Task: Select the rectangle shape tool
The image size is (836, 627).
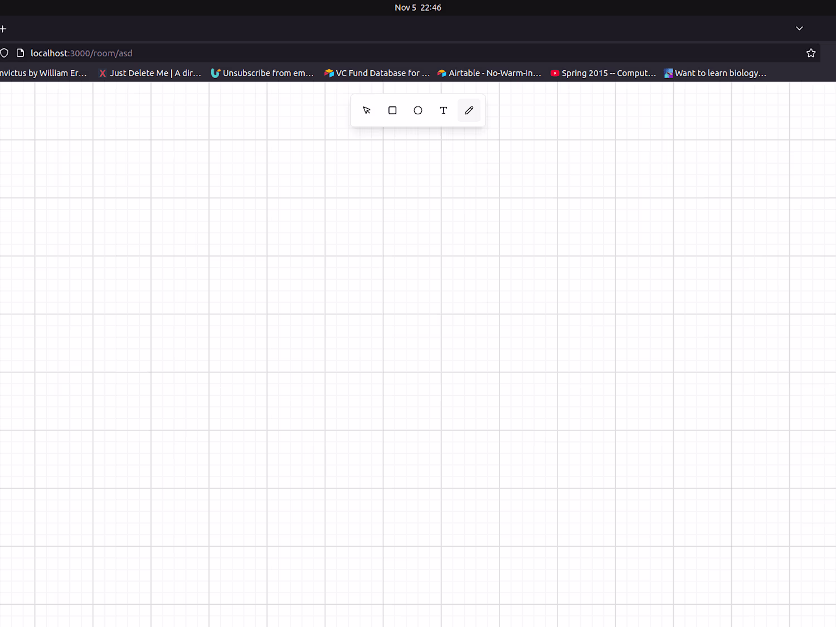Action: coord(392,110)
